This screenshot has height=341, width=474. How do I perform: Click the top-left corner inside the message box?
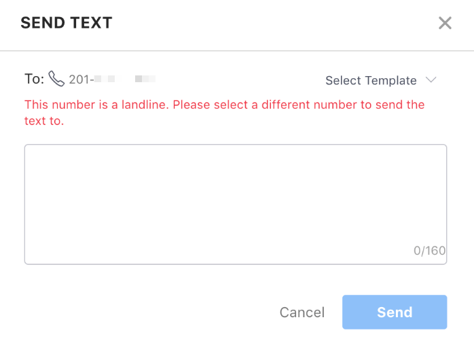(x=31, y=151)
